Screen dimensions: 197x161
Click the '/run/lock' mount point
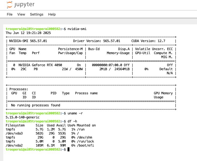coord(86,141)
